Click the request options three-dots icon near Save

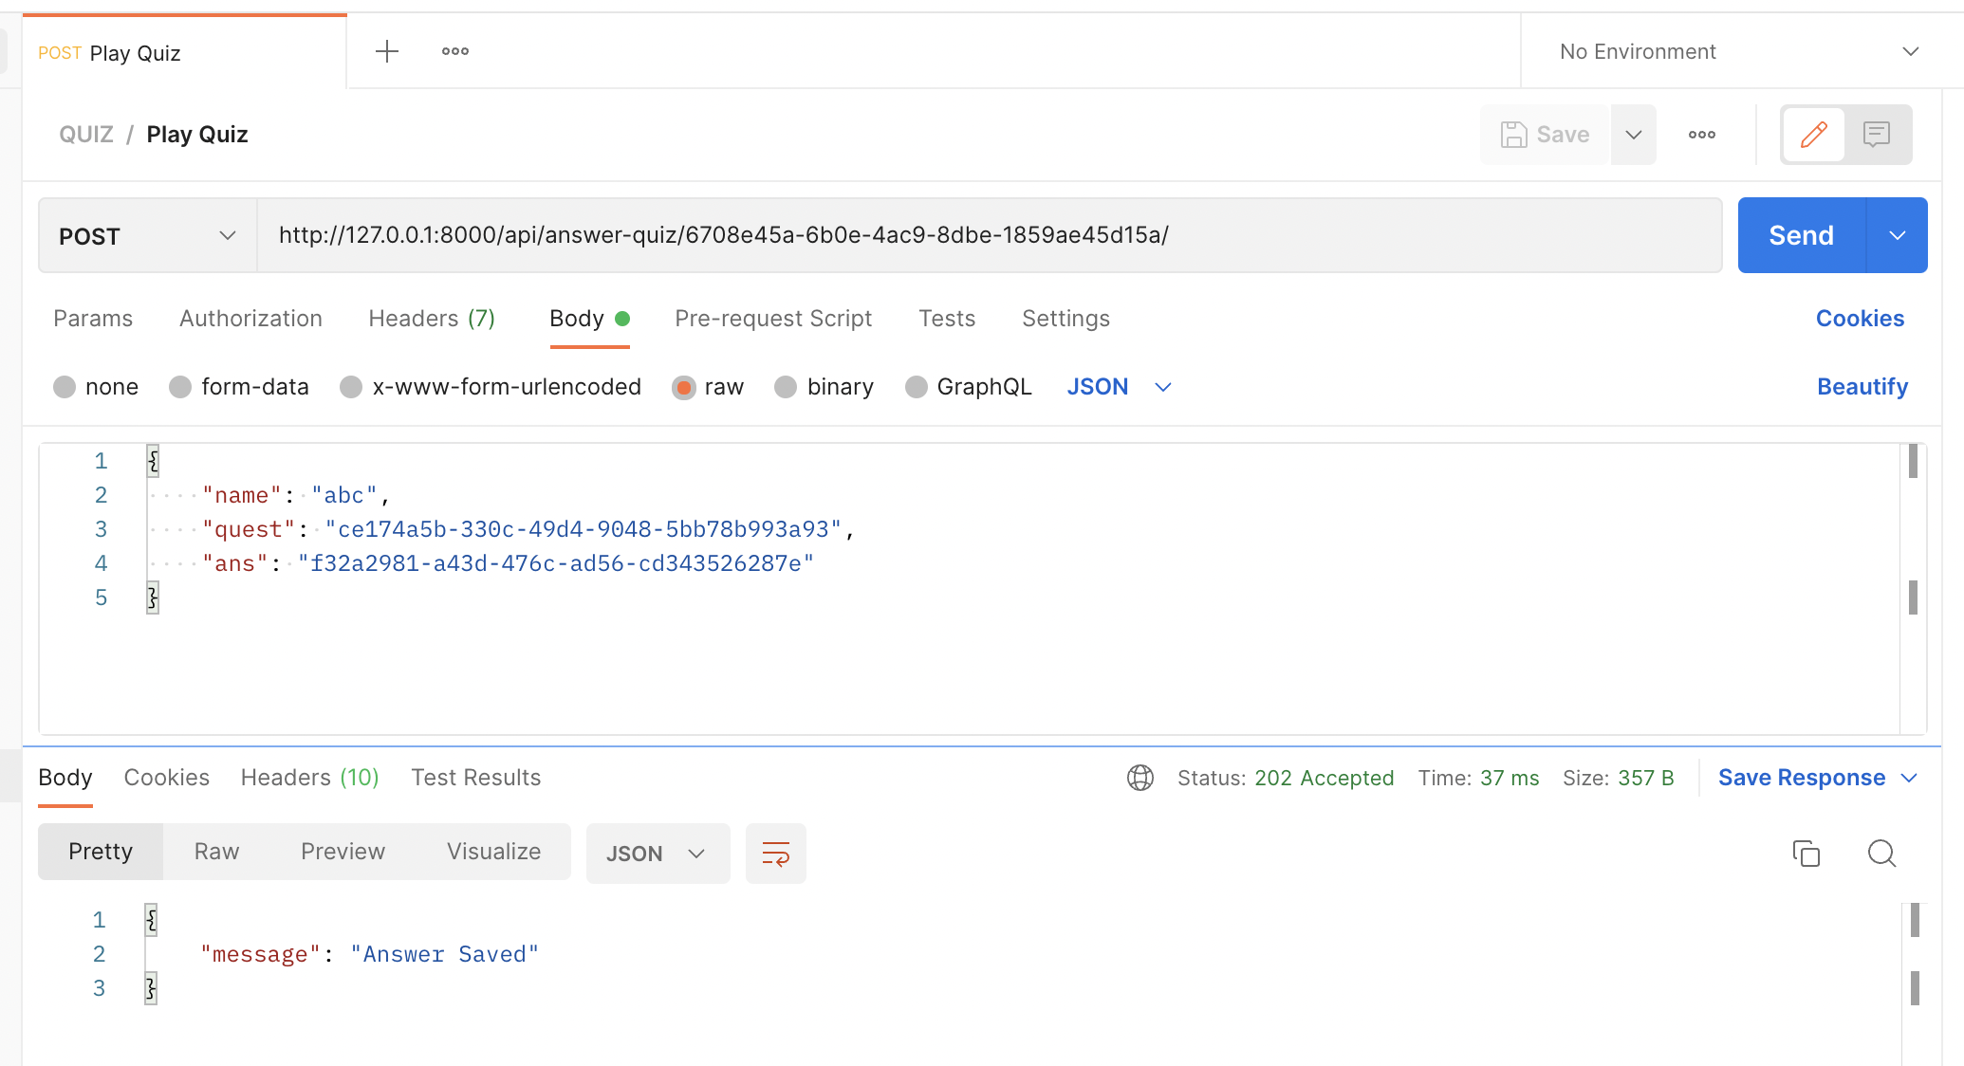coord(1702,135)
